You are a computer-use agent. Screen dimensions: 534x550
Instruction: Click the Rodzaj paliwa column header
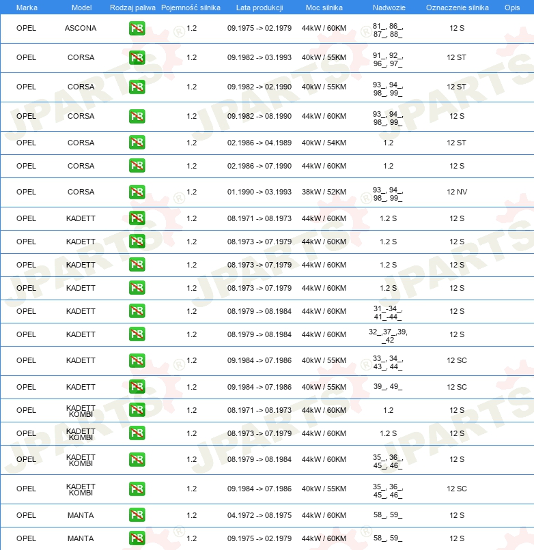tap(132, 8)
